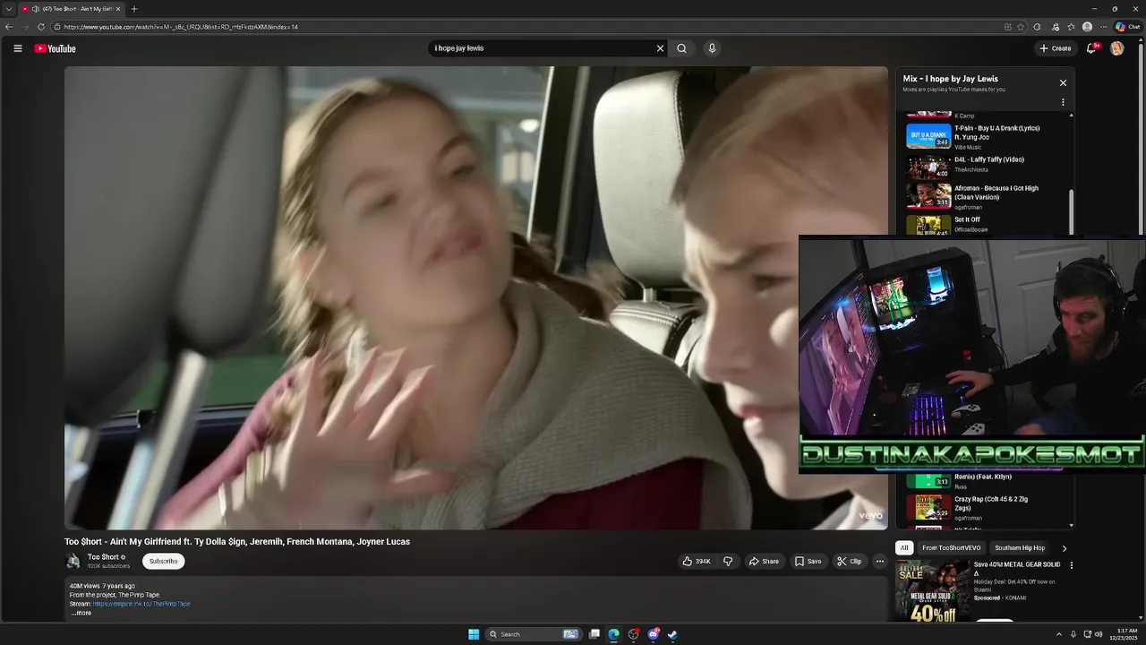Start voice search with microphone icon
Viewport: 1146px width, 645px height.
(712, 48)
